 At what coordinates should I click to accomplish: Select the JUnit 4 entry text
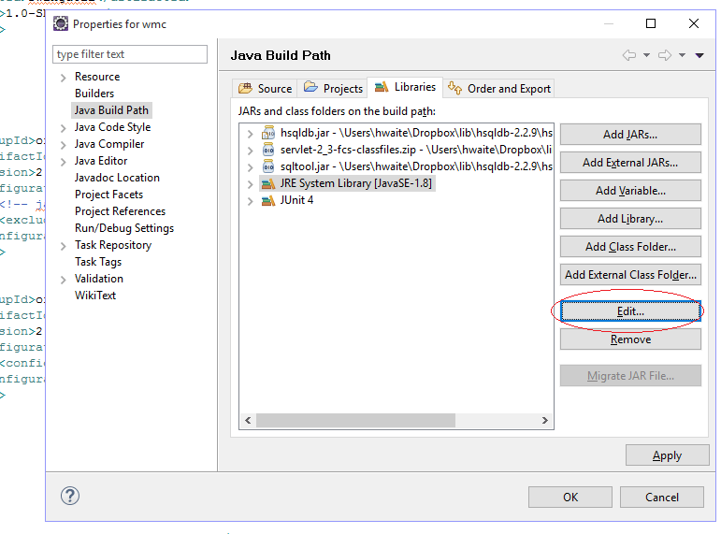point(296,200)
